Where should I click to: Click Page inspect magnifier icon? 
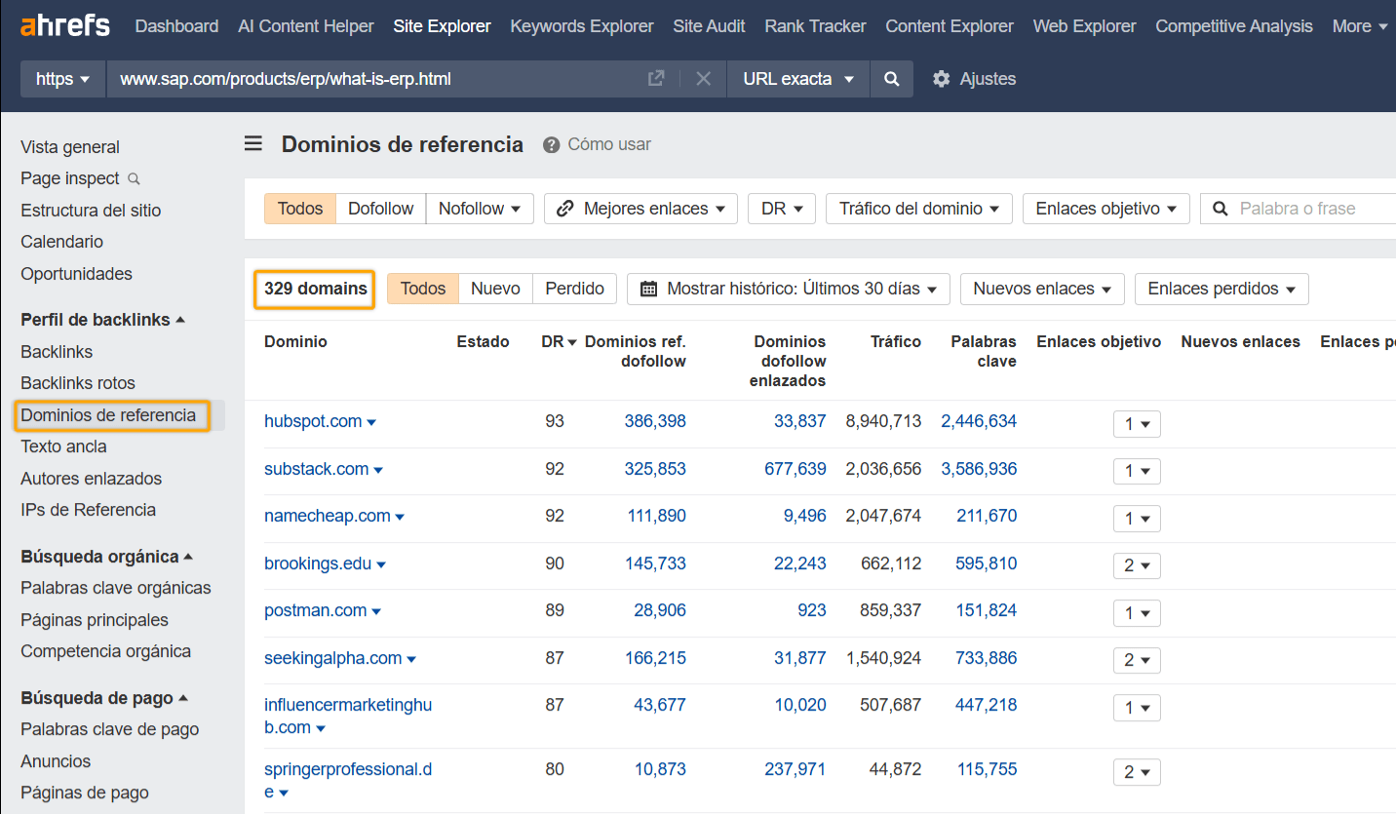point(135,179)
